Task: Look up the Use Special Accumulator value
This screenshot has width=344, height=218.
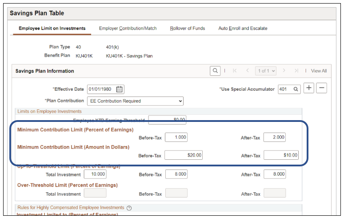Action: pyautogui.click(x=296, y=89)
